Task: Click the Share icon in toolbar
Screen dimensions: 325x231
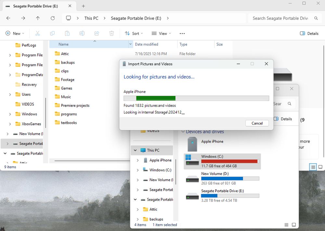Action: (x=97, y=33)
